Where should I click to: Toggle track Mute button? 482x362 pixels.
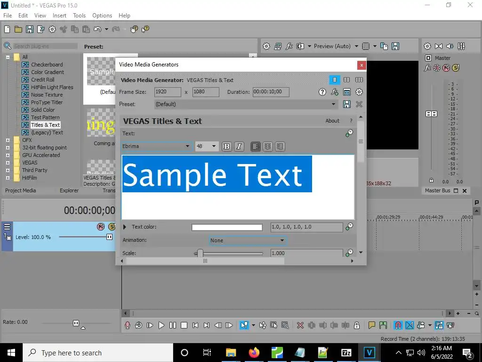[x=101, y=227]
